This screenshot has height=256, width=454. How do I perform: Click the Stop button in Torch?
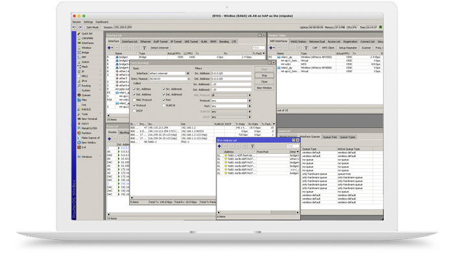click(x=265, y=75)
